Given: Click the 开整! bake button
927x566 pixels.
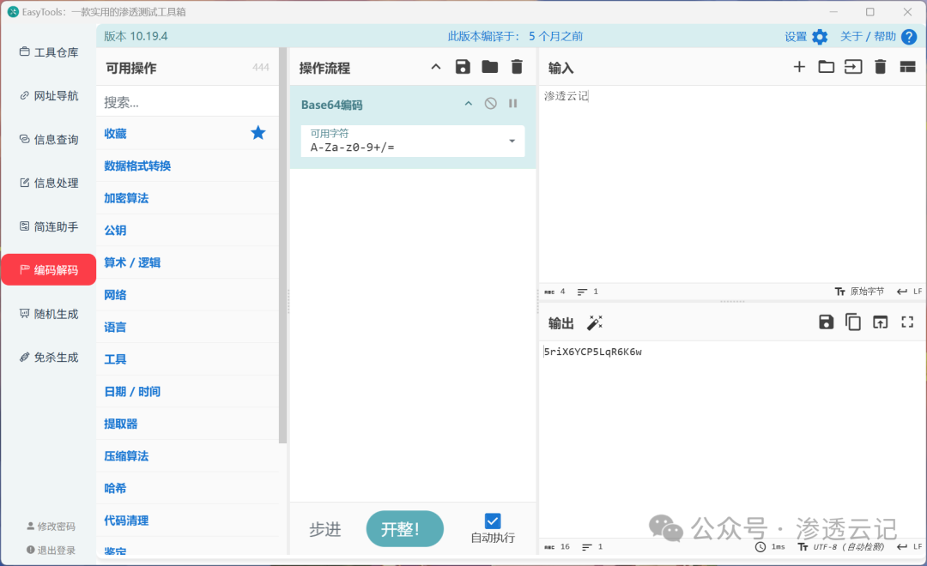Looking at the screenshot, I should coord(405,529).
